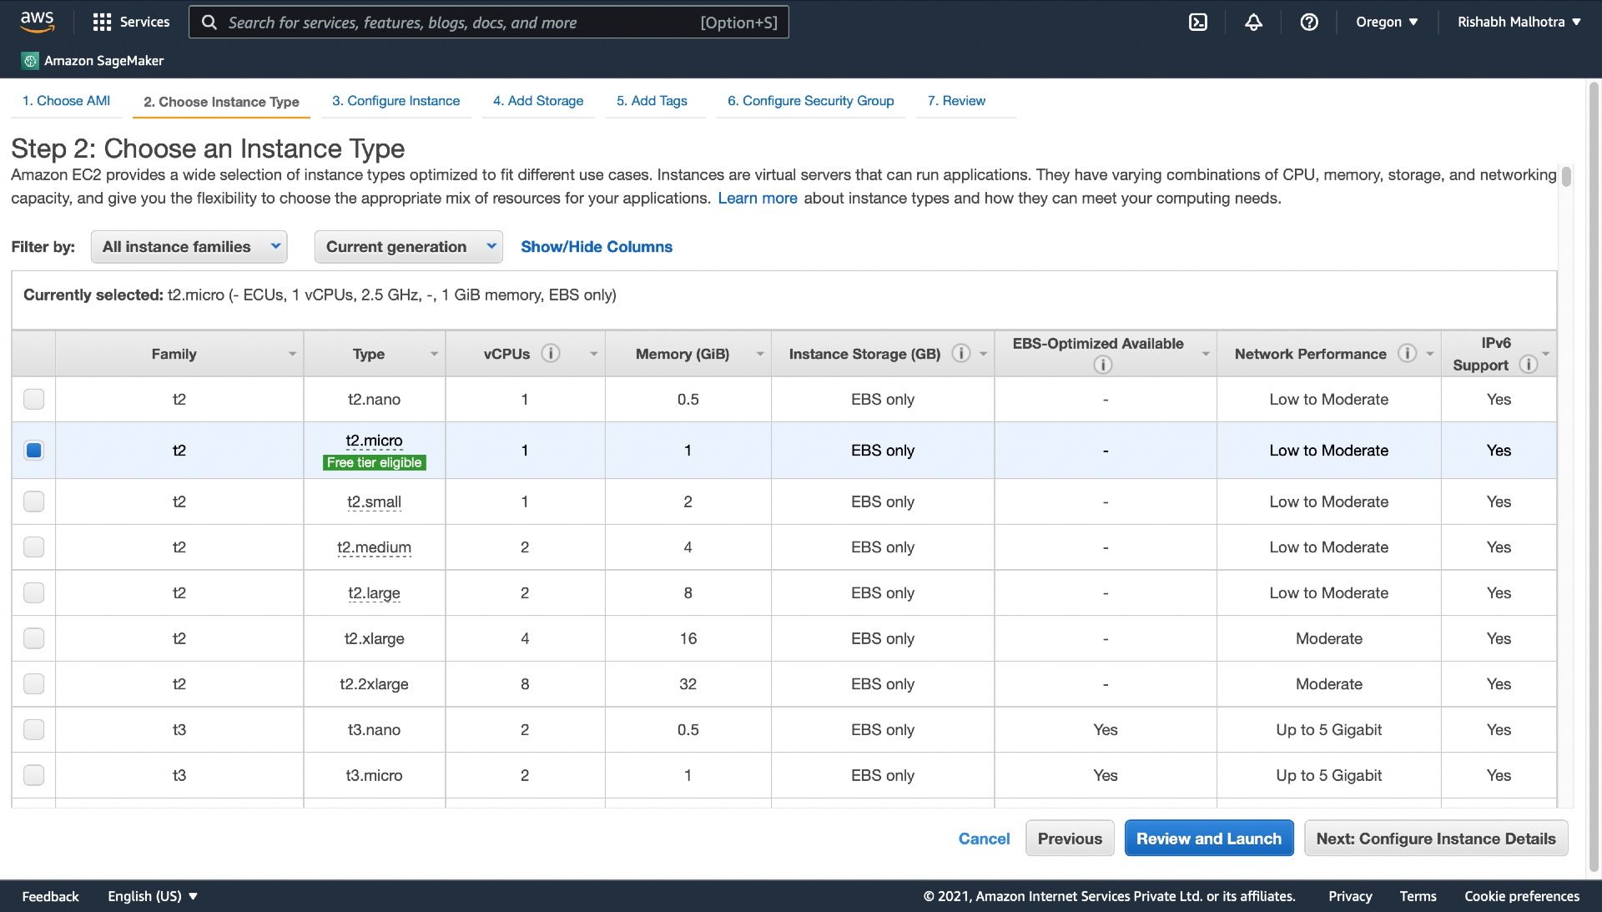The width and height of the screenshot is (1602, 912).
Task: Open the CloudShell terminal icon
Action: tap(1197, 23)
